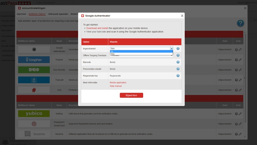
Task: Click edit pencil icon for YubiKey row
Action: tap(240, 113)
